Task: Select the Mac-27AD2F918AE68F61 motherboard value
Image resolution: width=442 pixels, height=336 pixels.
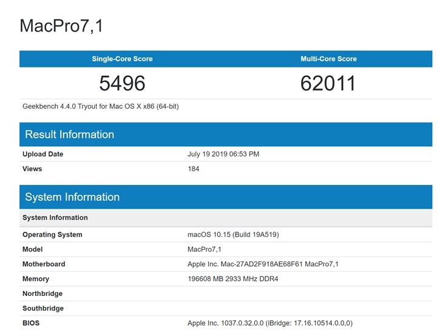Action: pyautogui.click(x=263, y=264)
